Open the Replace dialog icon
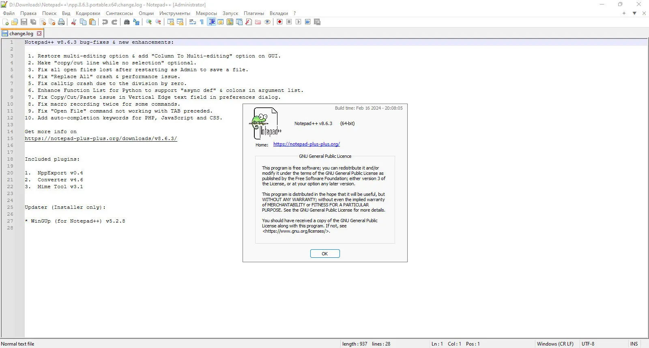 click(x=136, y=22)
